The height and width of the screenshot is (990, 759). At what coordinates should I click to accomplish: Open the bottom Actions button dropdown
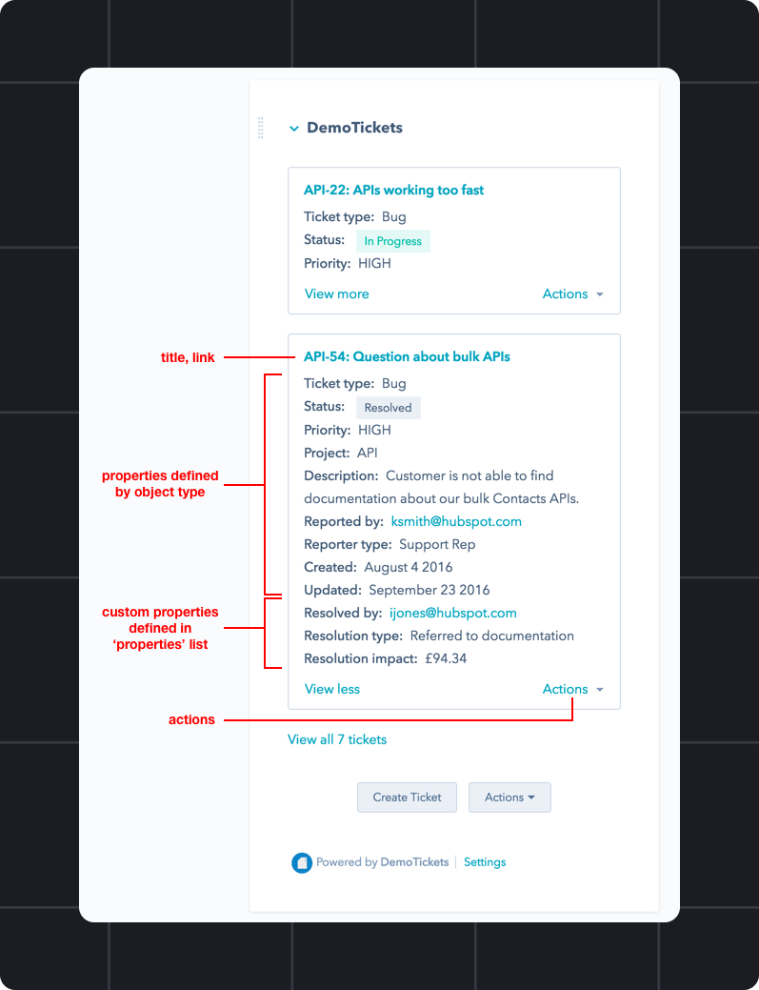click(x=509, y=798)
